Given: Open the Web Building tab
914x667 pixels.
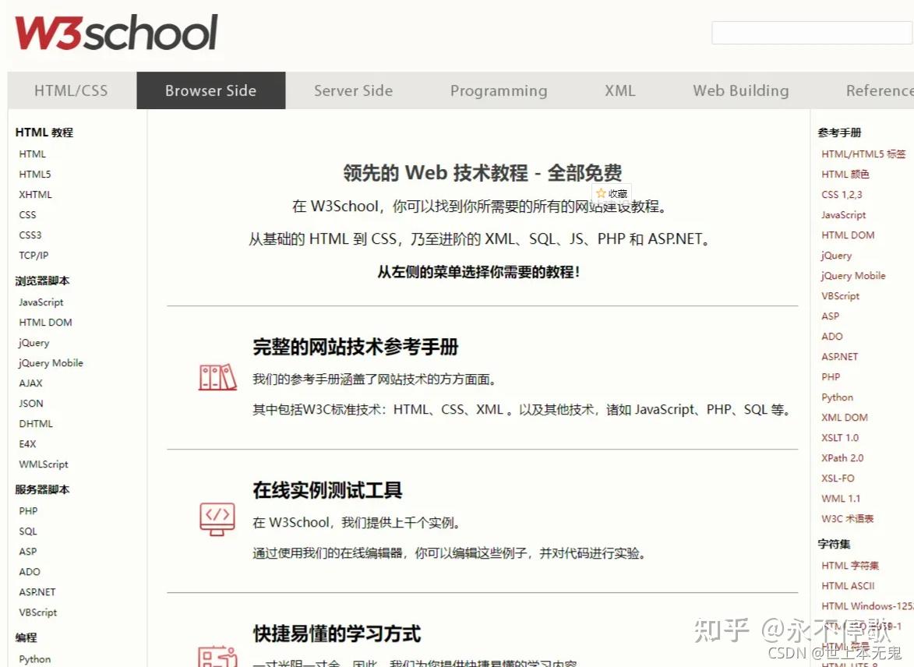Looking at the screenshot, I should 741,90.
